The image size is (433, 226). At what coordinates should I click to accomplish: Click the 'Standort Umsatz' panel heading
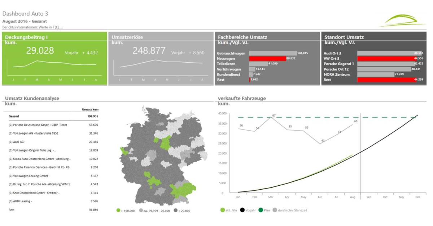pyautogui.click(x=344, y=37)
